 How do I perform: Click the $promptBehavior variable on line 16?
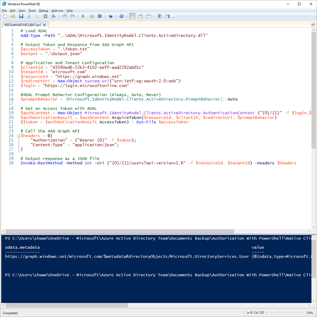tap(39, 99)
